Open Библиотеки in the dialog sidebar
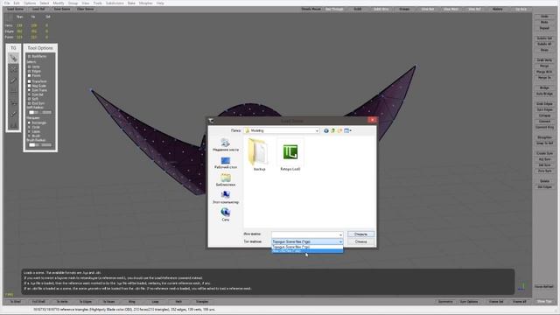Screen dimensions: 560x315 (226, 180)
